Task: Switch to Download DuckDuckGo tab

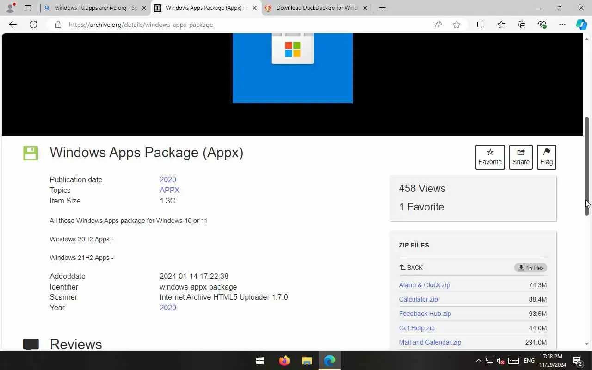Action: click(317, 8)
